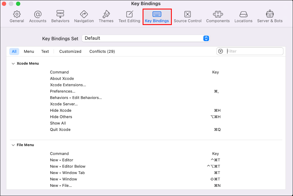Select the Themes paintbrush icon
Viewport: 293px width, 196px height.
pyautogui.click(x=106, y=14)
